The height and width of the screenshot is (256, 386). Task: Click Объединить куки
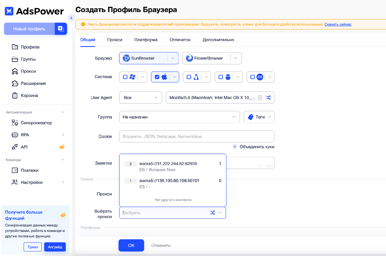coord(253,147)
